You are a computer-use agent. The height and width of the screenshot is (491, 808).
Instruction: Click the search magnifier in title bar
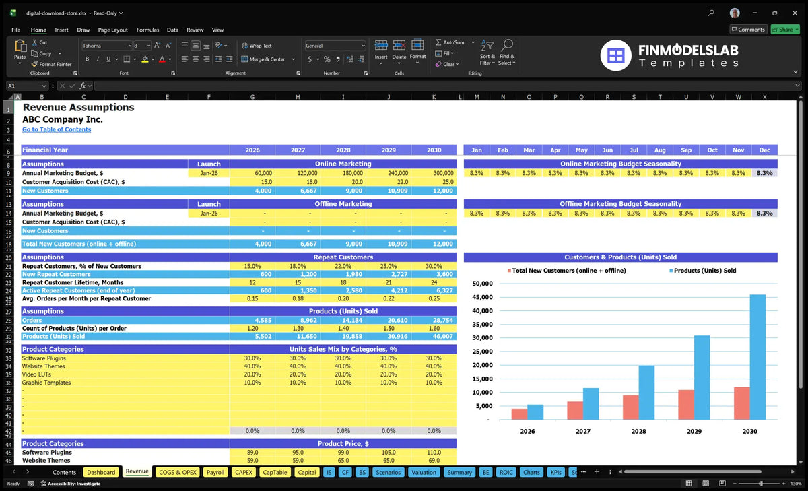[x=712, y=13]
